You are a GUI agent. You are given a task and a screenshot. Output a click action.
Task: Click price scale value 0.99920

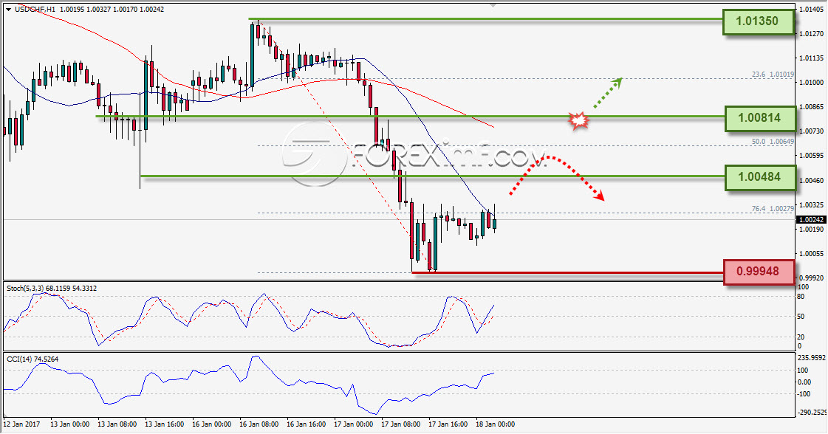(811, 278)
